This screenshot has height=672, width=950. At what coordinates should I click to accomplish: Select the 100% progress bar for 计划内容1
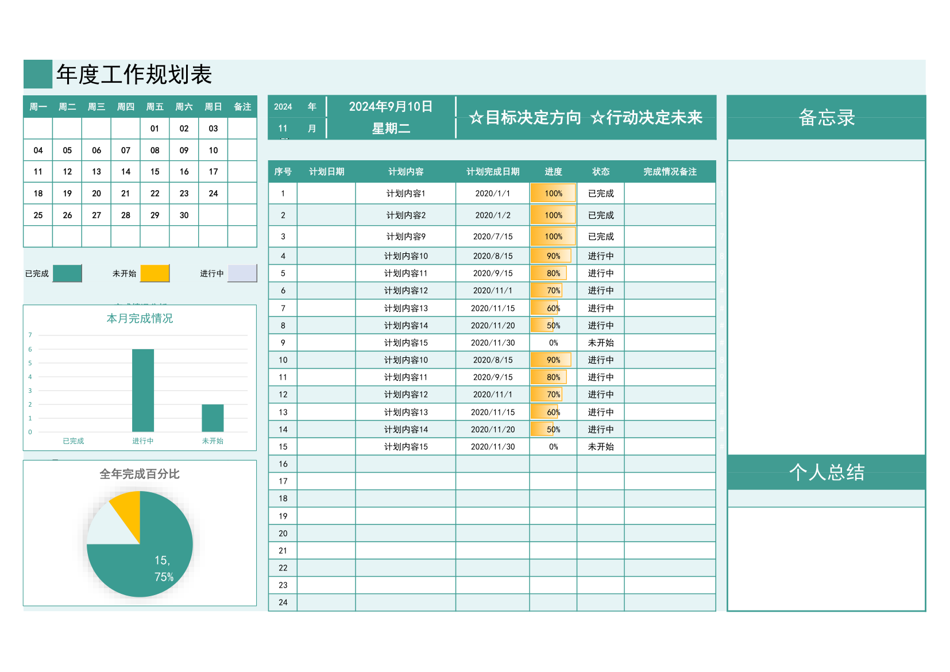tap(553, 194)
